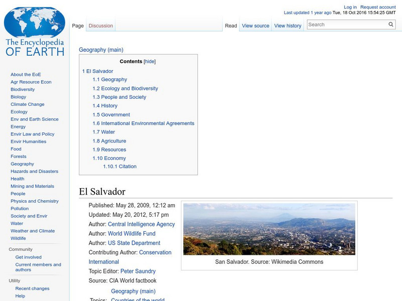Open Biology sidebar topic

pos(18,97)
